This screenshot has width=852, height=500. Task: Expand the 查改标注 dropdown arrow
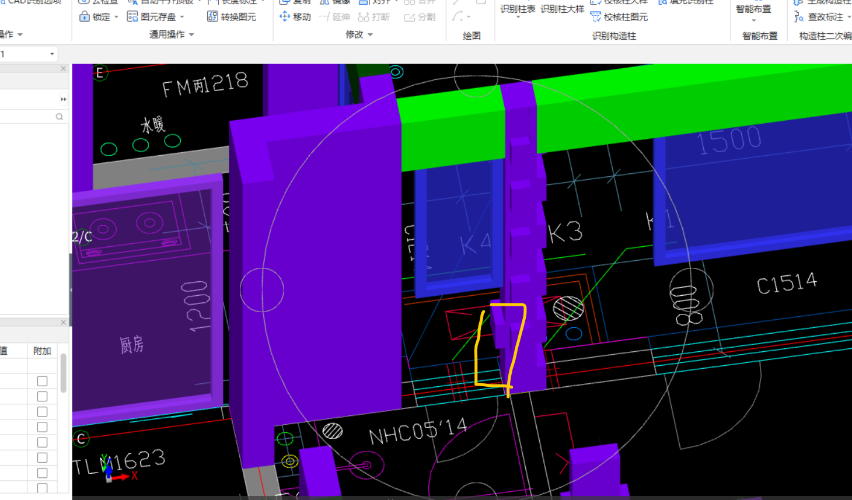(849, 17)
